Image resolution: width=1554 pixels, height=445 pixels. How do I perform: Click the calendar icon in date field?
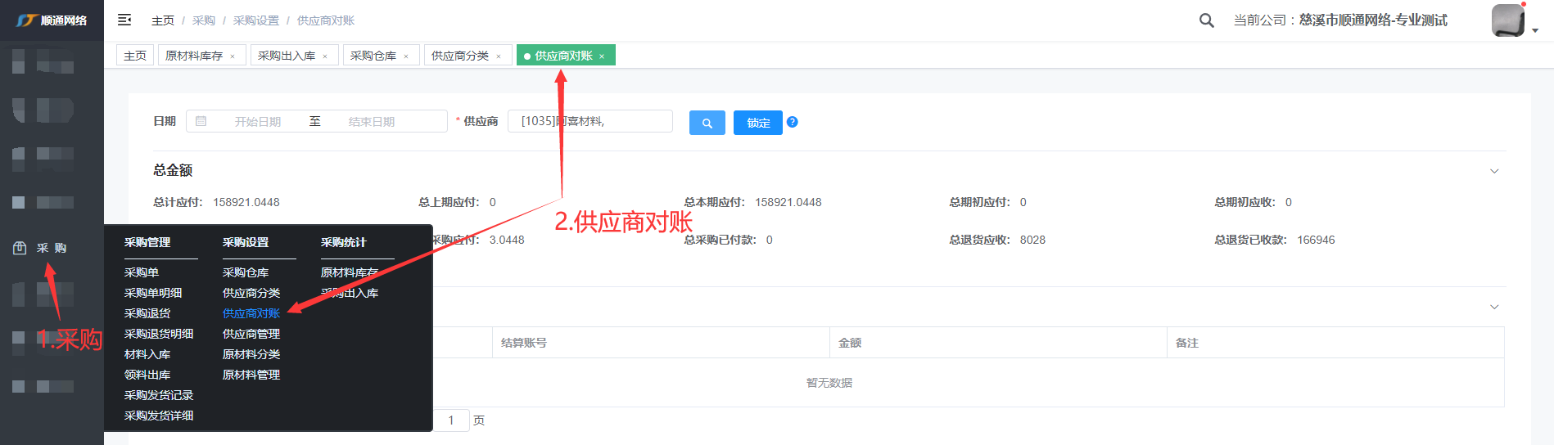coord(201,121)
